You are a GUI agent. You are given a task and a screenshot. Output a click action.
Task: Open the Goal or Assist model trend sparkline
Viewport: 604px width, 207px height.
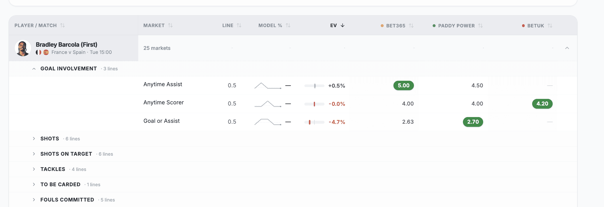pos(268,122)
